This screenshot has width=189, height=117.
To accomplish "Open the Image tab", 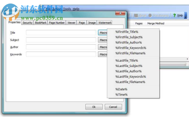I will tap(92, 23).
